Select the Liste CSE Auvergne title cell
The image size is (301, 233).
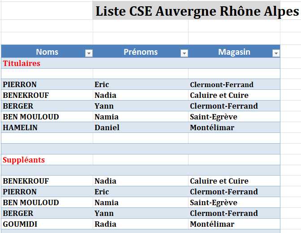pyautogui.click(x=197, y=11)
